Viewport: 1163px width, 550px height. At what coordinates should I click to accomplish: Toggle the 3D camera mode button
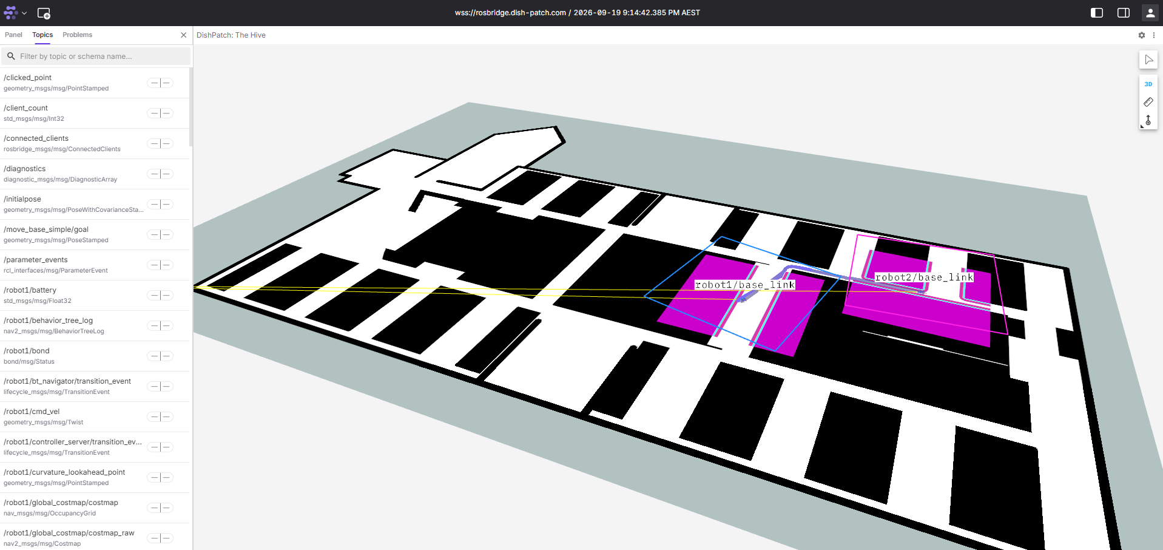coord(1148,84)
